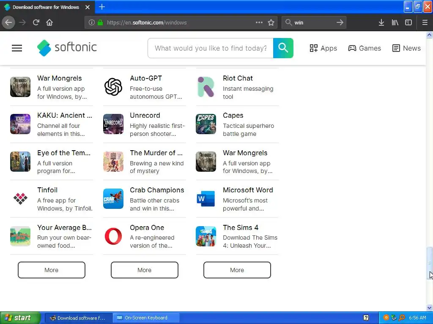This screenshot has width=433, height=324.
Task: Select the Crab Champions icon
Action: coord(113,199)
